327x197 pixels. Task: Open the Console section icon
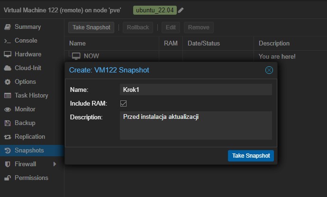click(7, 41)
